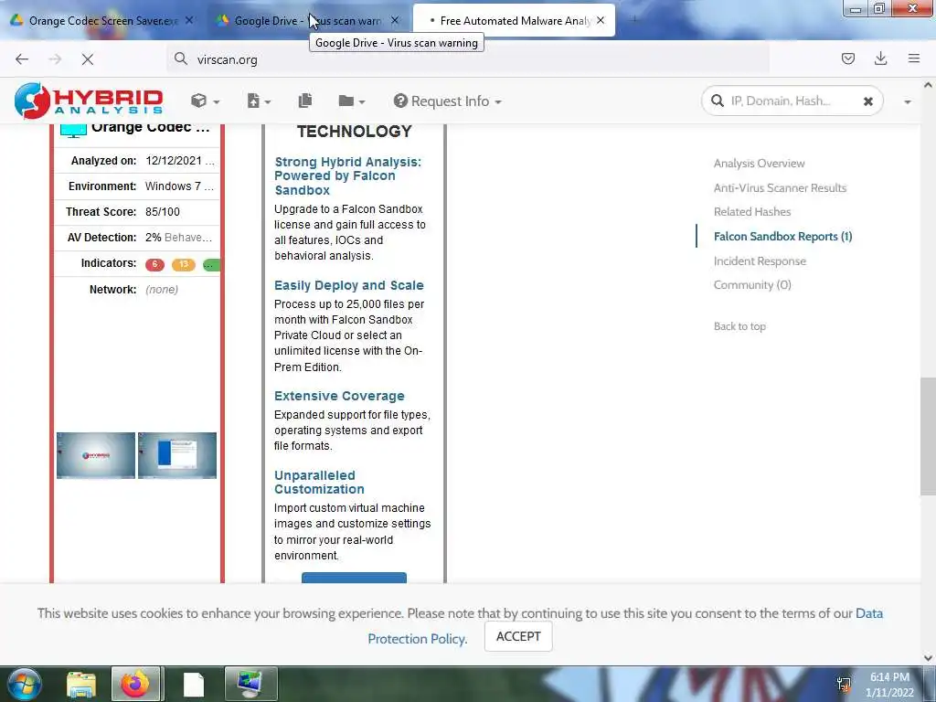
Task: Click the page vertical scrollbar thumb
Action: (x=928, y=436)
